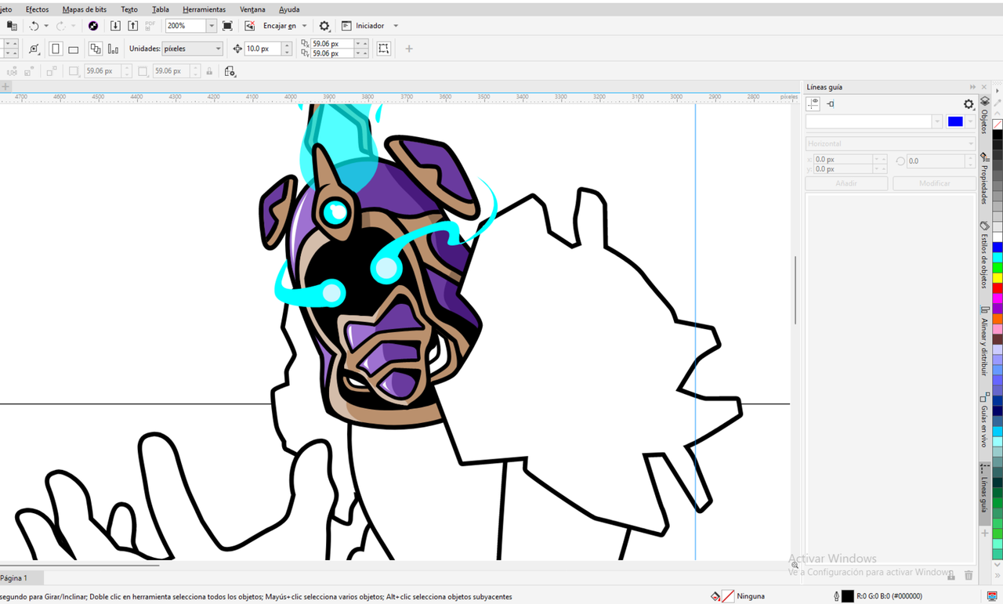The height and width of the screenshot is (604, 1003).
Task: Click the page settings icon with gear
Action: click(230, 71)
